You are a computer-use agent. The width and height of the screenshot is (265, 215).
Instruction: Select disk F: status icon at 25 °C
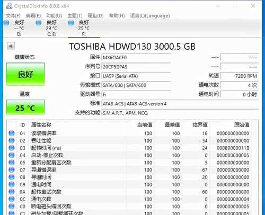(x=71, y=23)
